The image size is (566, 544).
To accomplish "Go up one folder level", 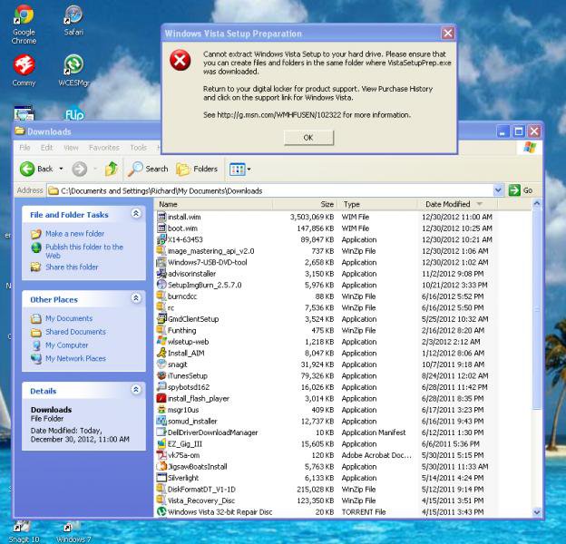I will (x=112, y=169).
